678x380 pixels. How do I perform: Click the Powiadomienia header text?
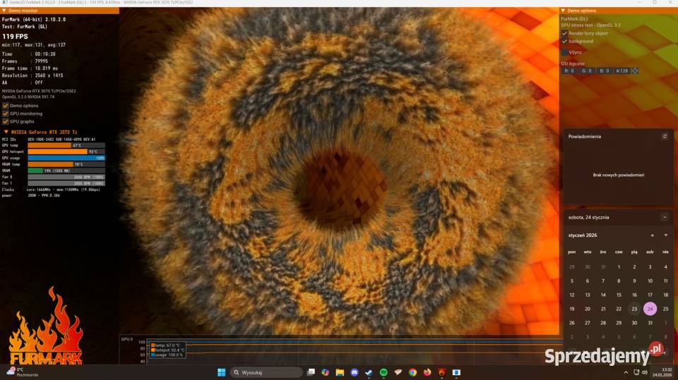pyautogui.click(x=585, y=137)
